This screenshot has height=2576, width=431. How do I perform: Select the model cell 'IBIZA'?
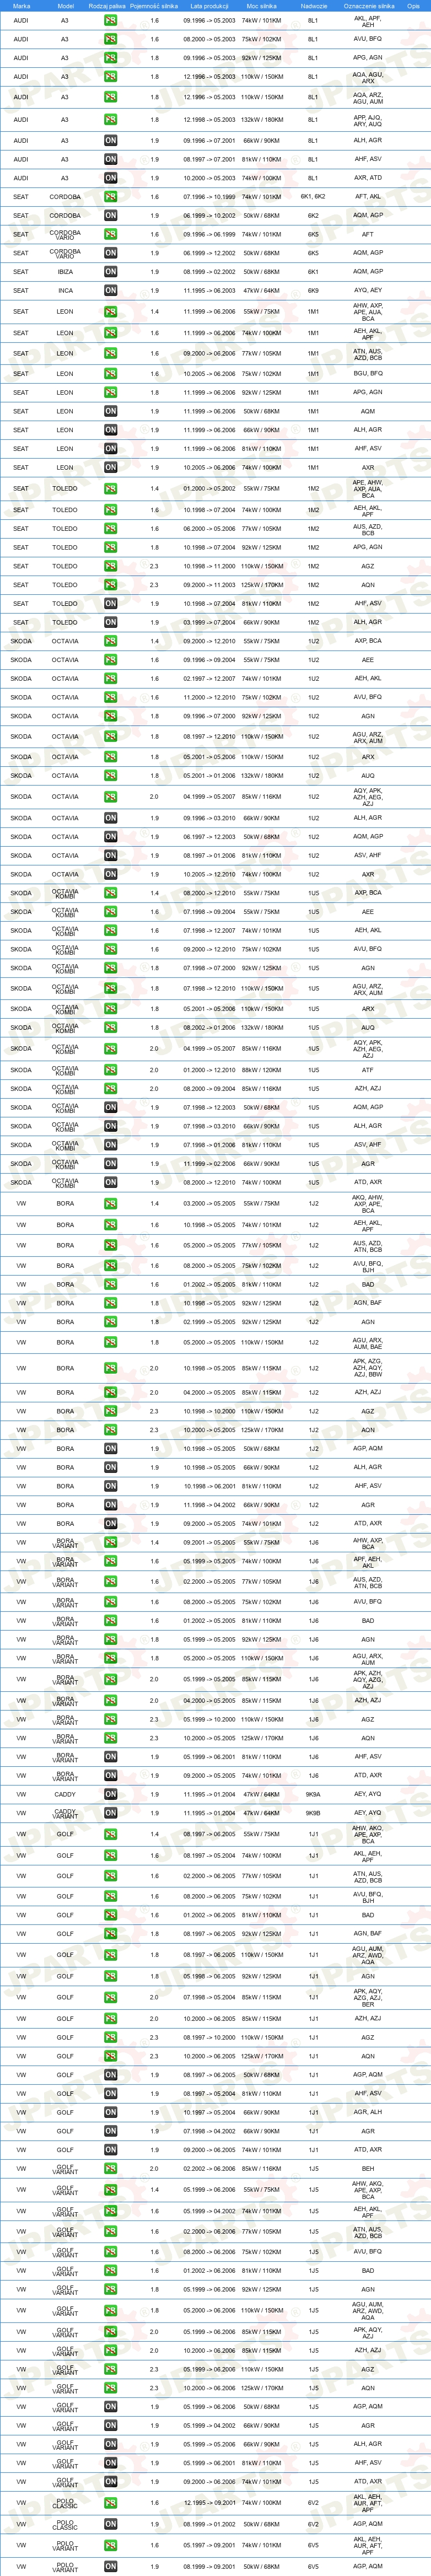[x=65, y=272]
